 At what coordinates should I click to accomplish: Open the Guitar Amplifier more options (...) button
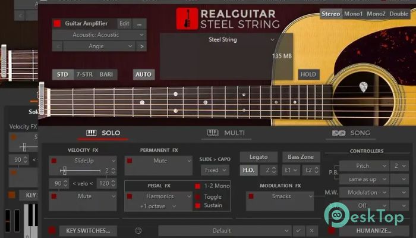(140, 24)
